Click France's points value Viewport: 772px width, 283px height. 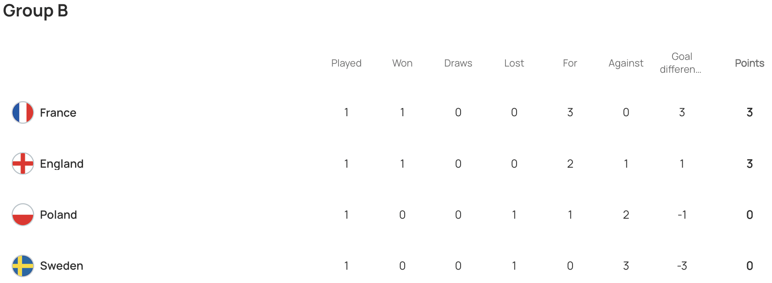click(749, 112)
